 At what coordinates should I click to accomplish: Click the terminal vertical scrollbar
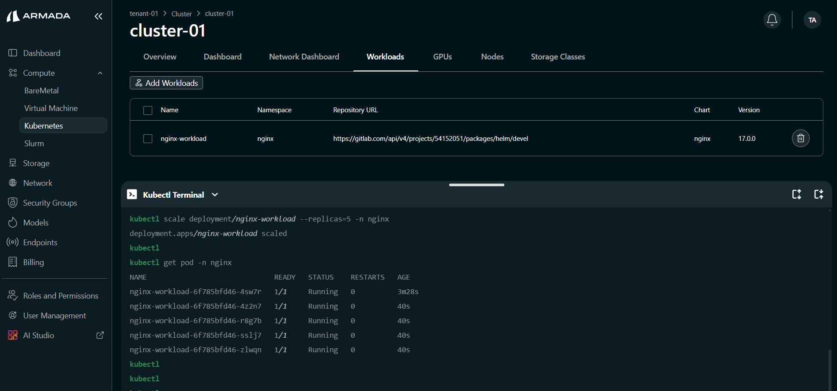coord(829,370)
